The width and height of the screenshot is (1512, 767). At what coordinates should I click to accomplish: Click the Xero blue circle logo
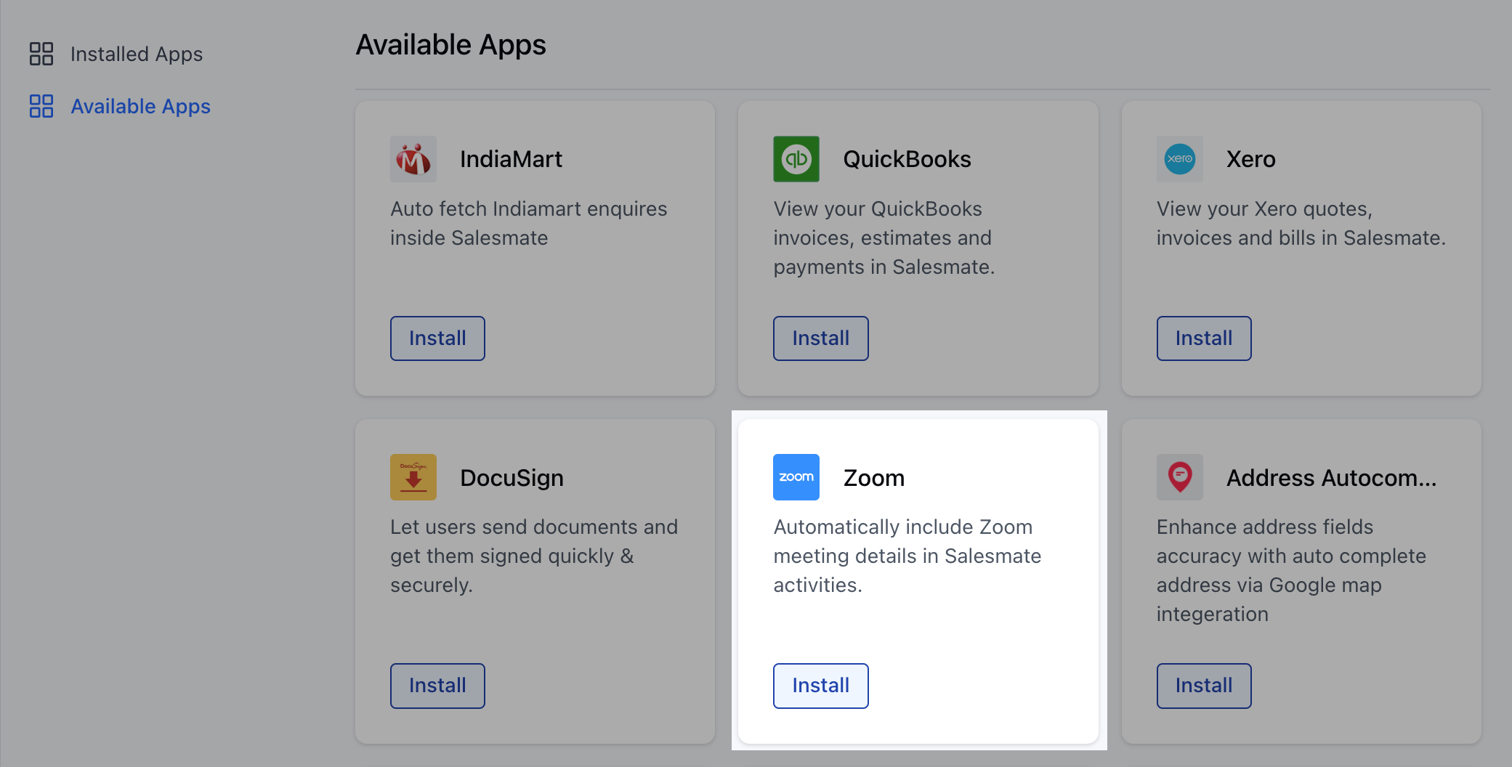[x=1180, y=159]
